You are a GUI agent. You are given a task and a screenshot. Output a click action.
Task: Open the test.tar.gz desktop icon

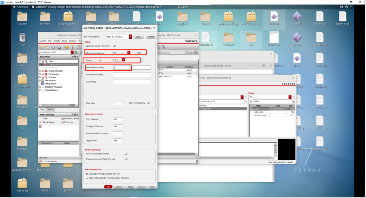tap(22, 183)
